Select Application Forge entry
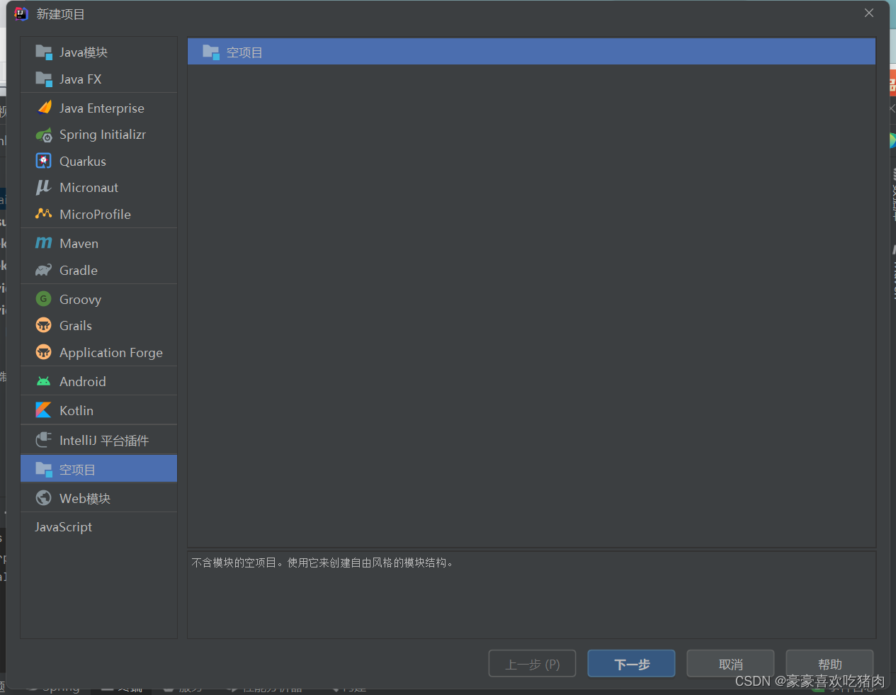896x695 pixels. pyautogui.click(x=99, y=352)
